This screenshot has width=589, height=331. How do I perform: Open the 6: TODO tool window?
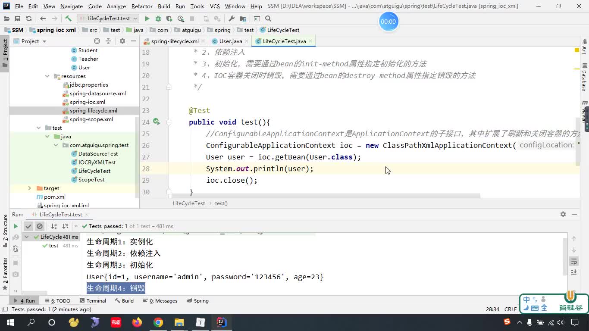(x=57, y=301)
